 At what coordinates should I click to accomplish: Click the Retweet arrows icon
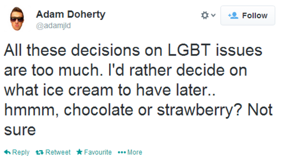pos(39,152)
